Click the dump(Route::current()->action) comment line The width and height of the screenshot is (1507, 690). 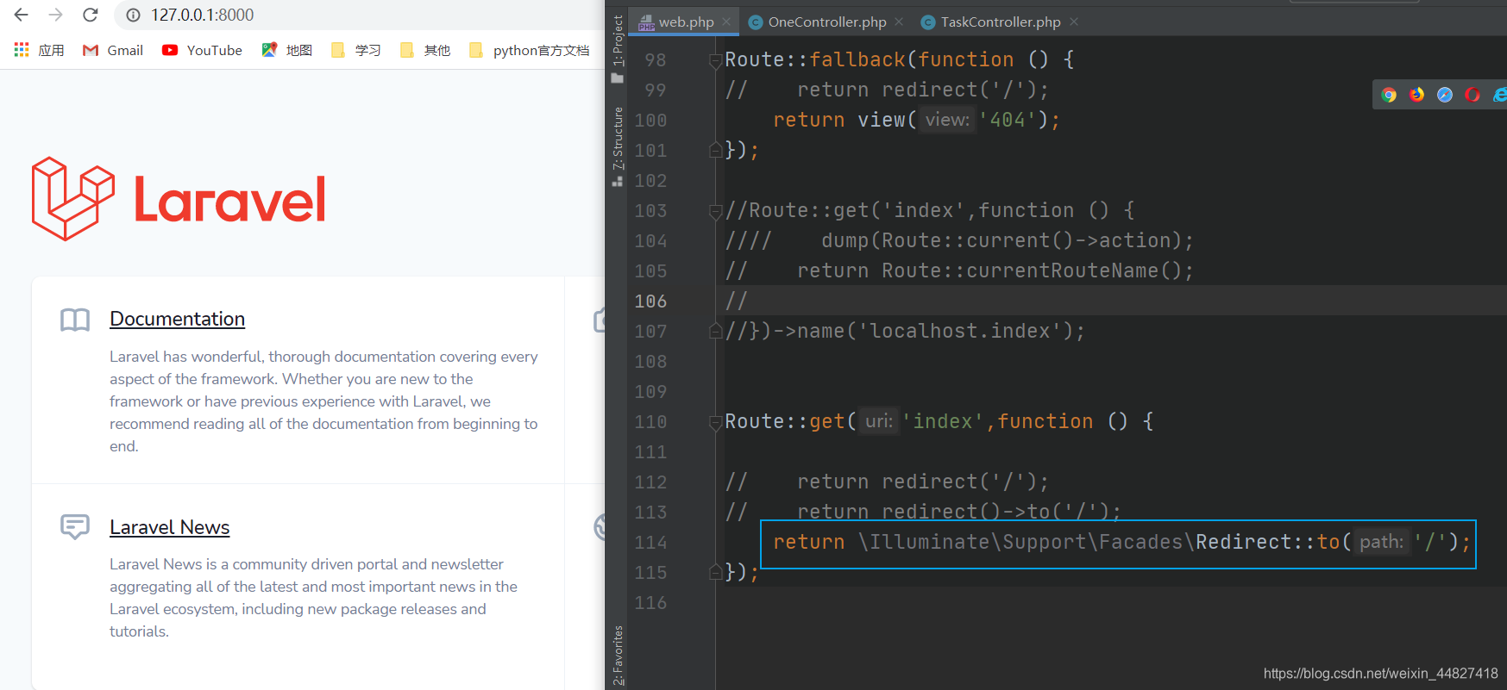tap(959, 240)
